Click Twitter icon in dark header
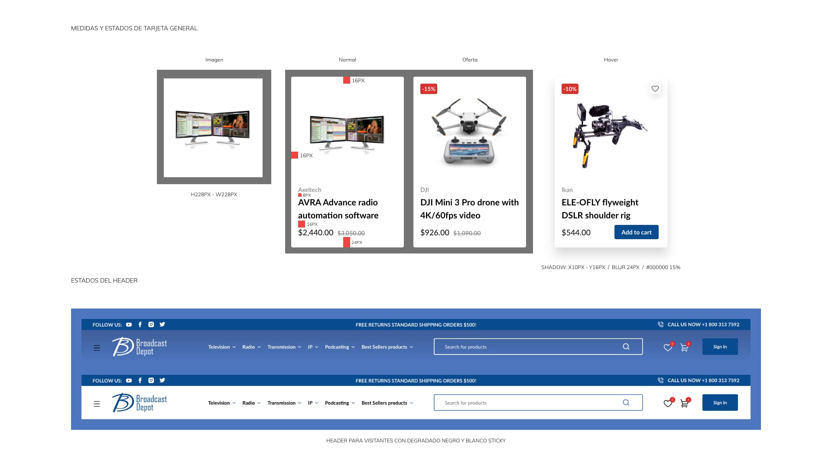Image resolution: width=832 pixels, height=468 pixels. pos(162,325)
